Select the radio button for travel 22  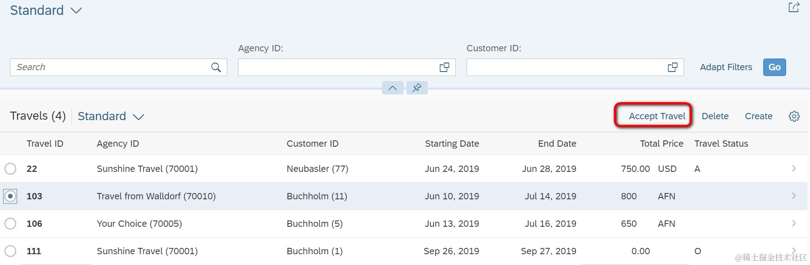(10, 169)
